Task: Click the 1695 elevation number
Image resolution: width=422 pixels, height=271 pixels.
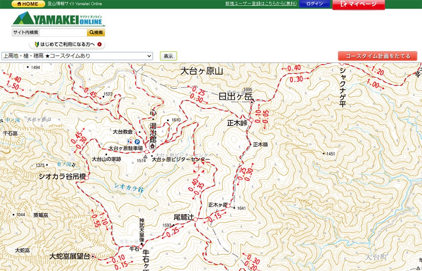Action: coord(248,89)
